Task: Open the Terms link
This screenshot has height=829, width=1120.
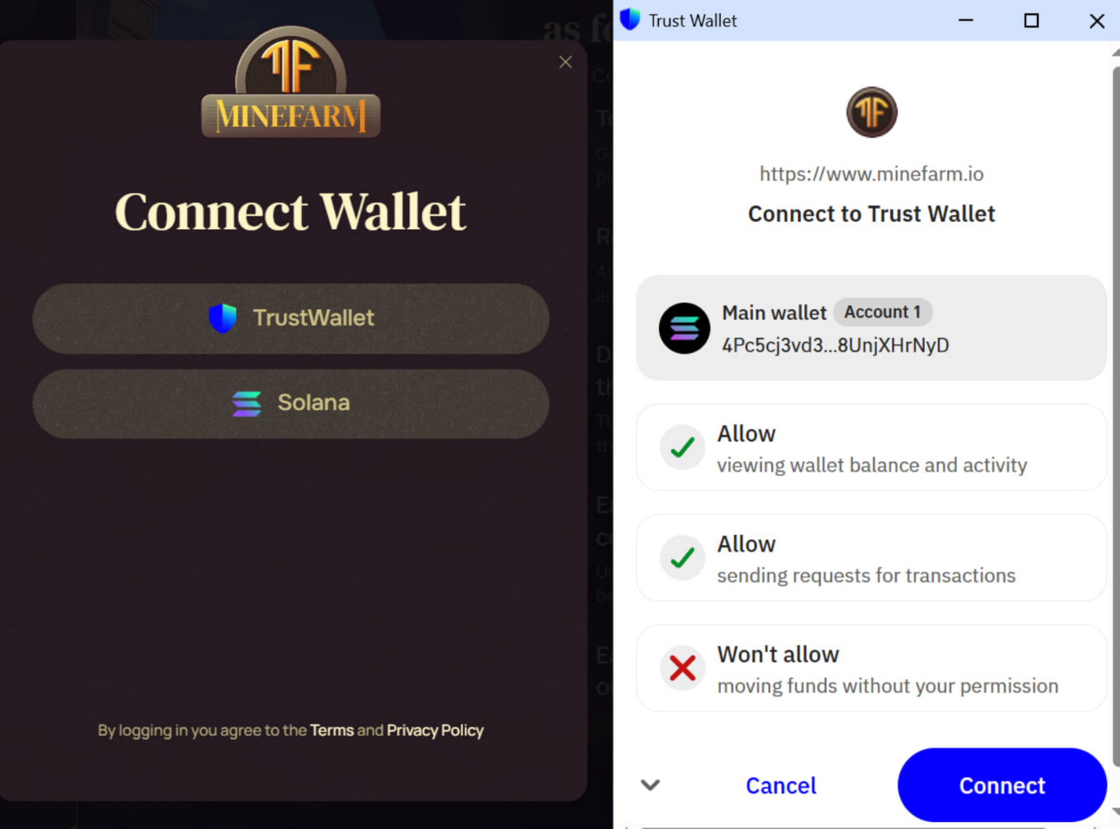Action: (332, 730)
